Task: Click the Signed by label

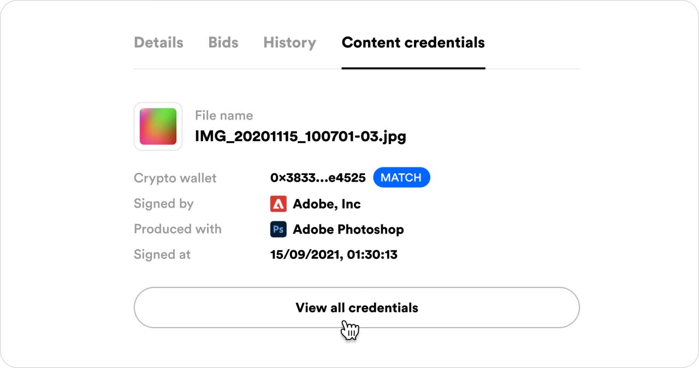Action: click(164, 204)
